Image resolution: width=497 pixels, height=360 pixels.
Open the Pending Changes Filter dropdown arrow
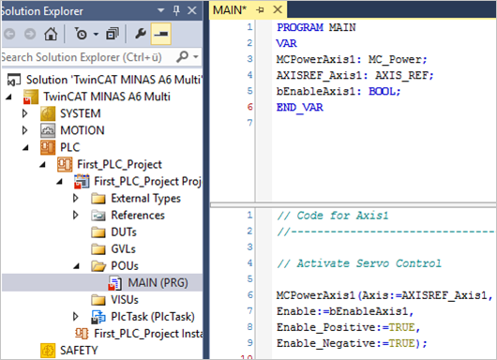[x=96, y=34]
